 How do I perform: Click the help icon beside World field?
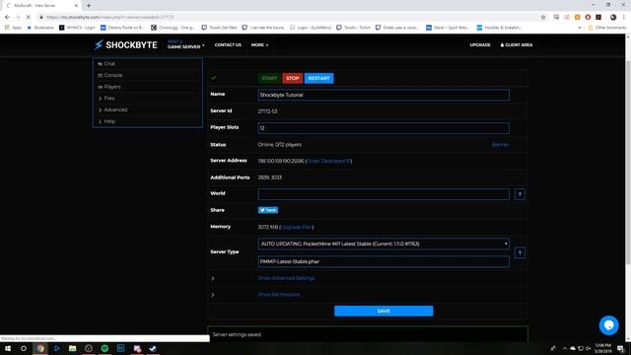[x=520, y=194]
